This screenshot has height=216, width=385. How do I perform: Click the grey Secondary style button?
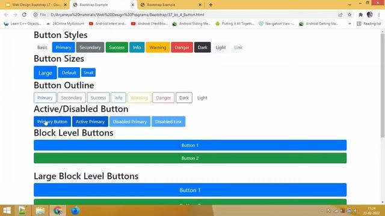pyautogui.click(x=90, y=47)
